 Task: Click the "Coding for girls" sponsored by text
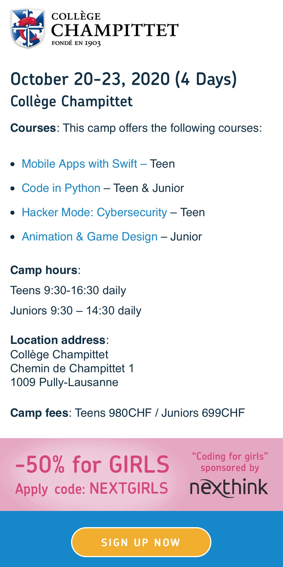230,462
